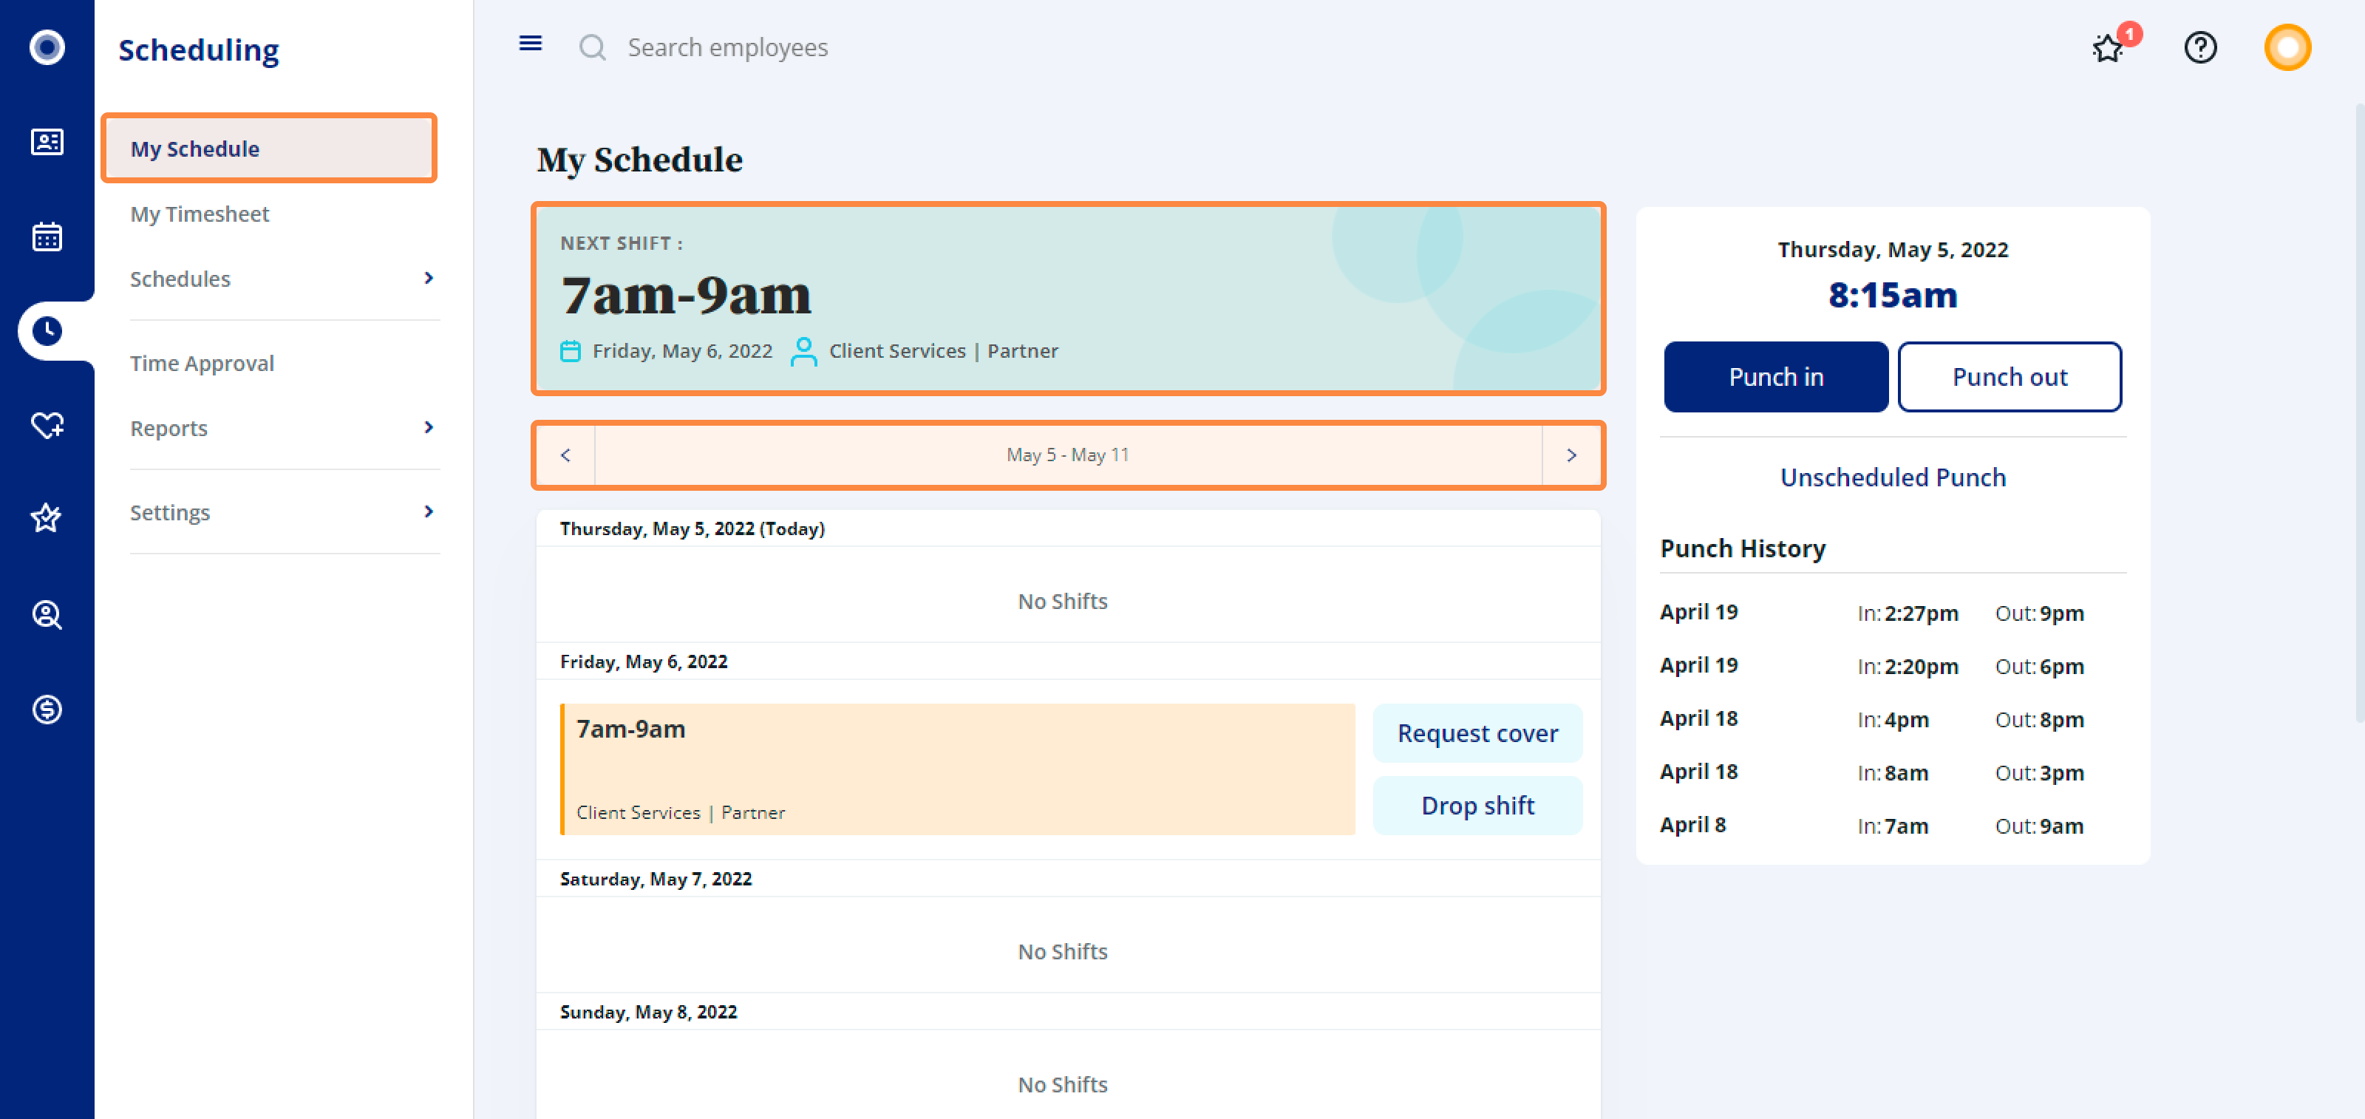
Task: Select April 18 punch row with In: 4pm
Action: click(1892, 720)
